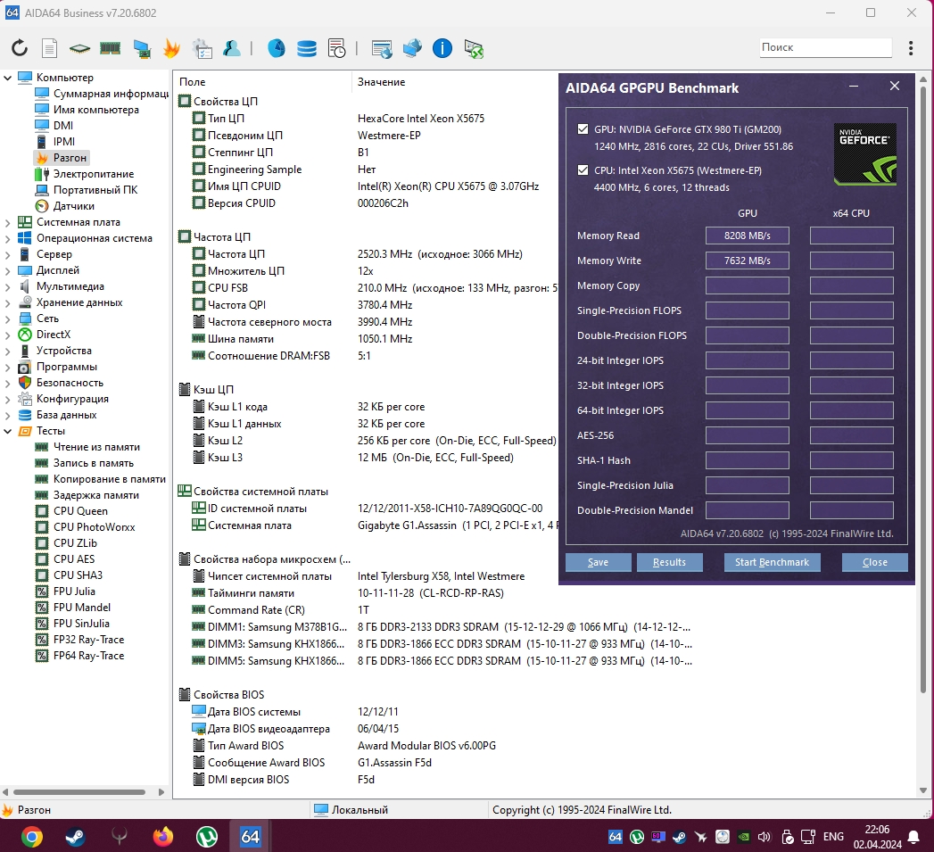This screenshot has width=934, height=852.
Task: Open Chrome from the taskbar
Action: [32, 837]
